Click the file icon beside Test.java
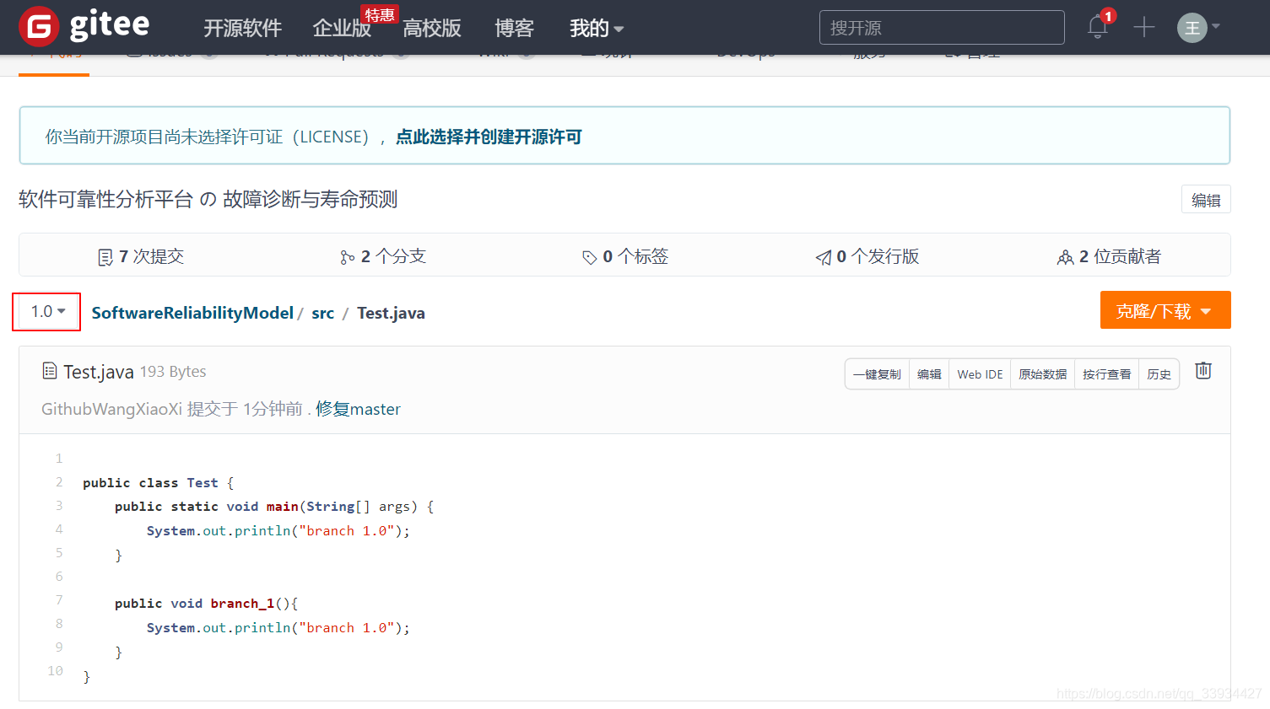Viewport: 1270px width, 709px height. [x=50, y=371]
